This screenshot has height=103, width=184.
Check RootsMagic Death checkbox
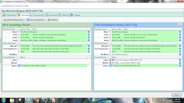coord(19,37)
